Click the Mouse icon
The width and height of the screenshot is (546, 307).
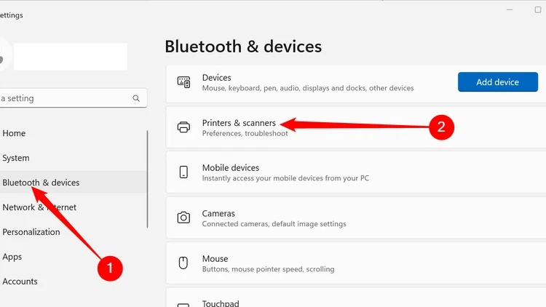click(x=183, y=263)
